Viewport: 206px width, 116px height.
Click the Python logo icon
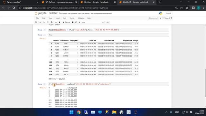[x=161, y=13]
